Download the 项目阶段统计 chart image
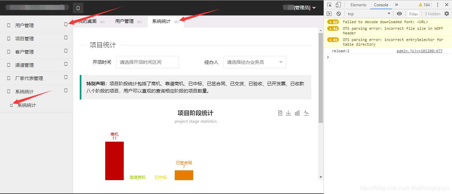Image resolution: width=452 pixels, height=194 pixels. click(x=288, y=113)
